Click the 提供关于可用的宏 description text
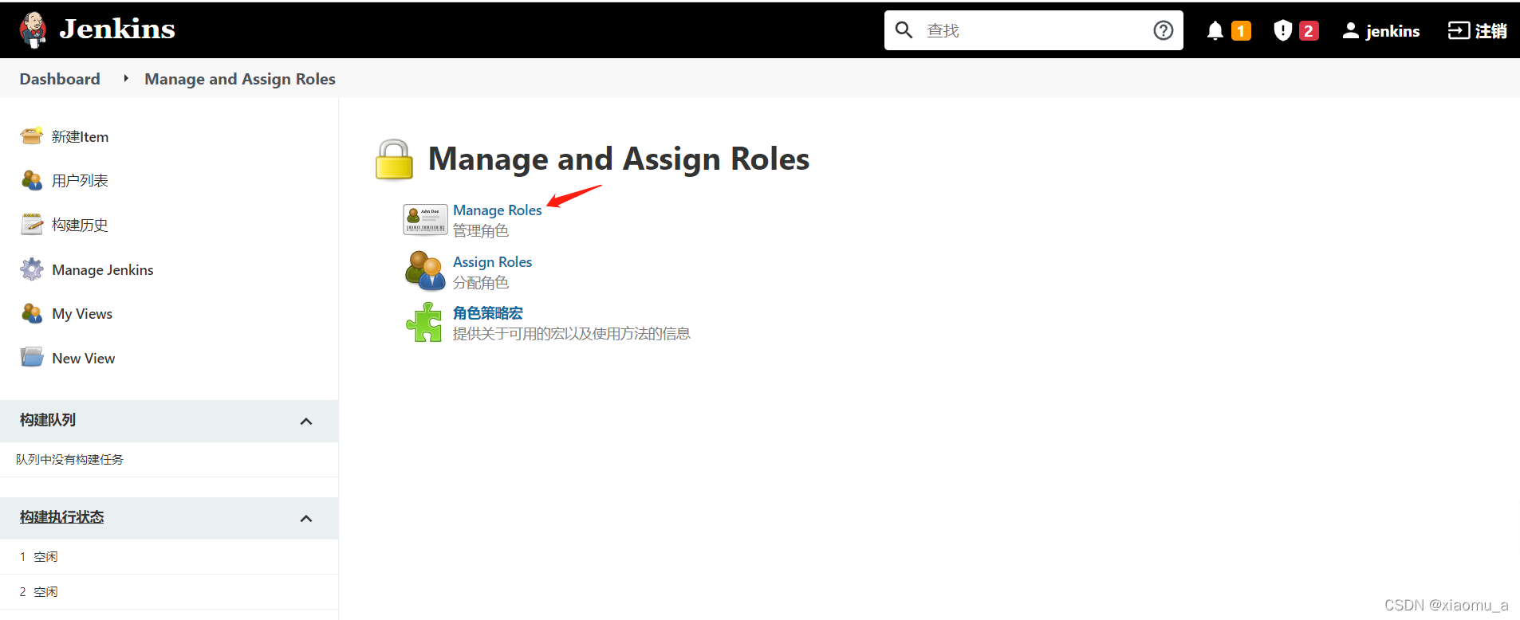Viewport: 1520px width, 620px height. (572, 334)
